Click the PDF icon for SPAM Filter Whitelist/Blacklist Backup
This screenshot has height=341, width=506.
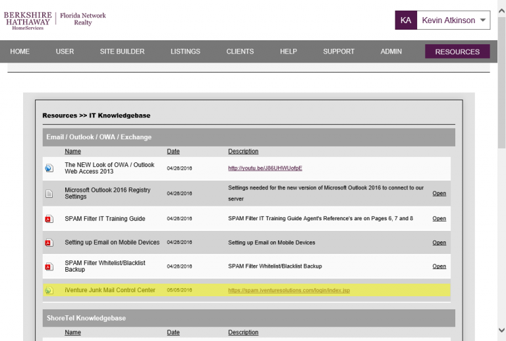click(x=49, y=266)
